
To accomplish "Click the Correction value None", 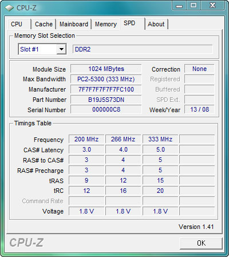I will (x=199, y=69).
